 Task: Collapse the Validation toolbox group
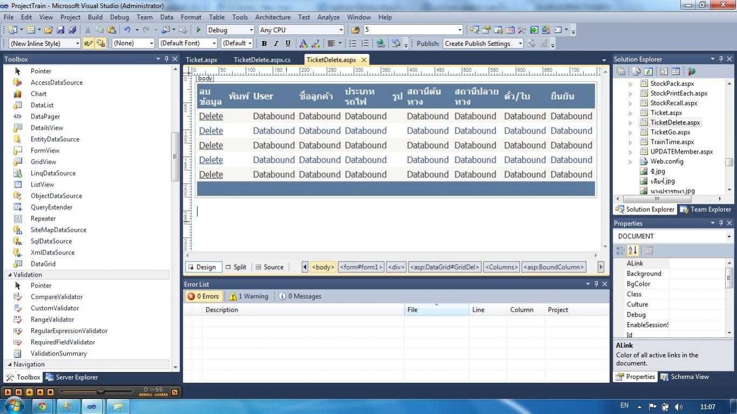point(9,275)
